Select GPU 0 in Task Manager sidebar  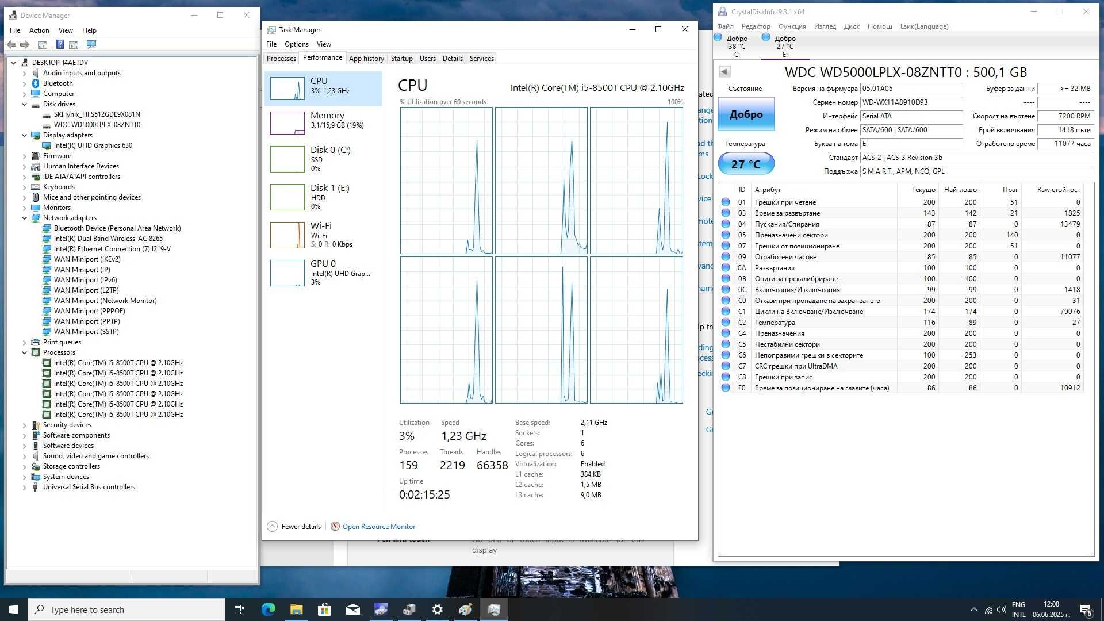pos(323,273)
